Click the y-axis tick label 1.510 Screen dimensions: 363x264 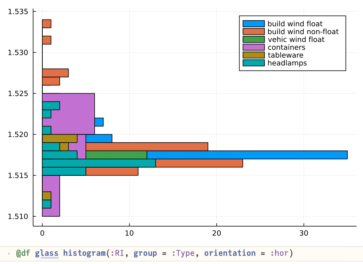click(18, 216)
